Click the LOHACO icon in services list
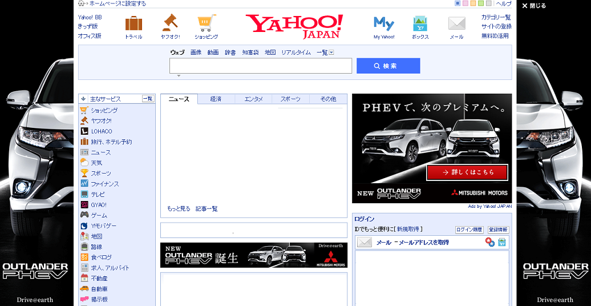 tap(84, 131)
